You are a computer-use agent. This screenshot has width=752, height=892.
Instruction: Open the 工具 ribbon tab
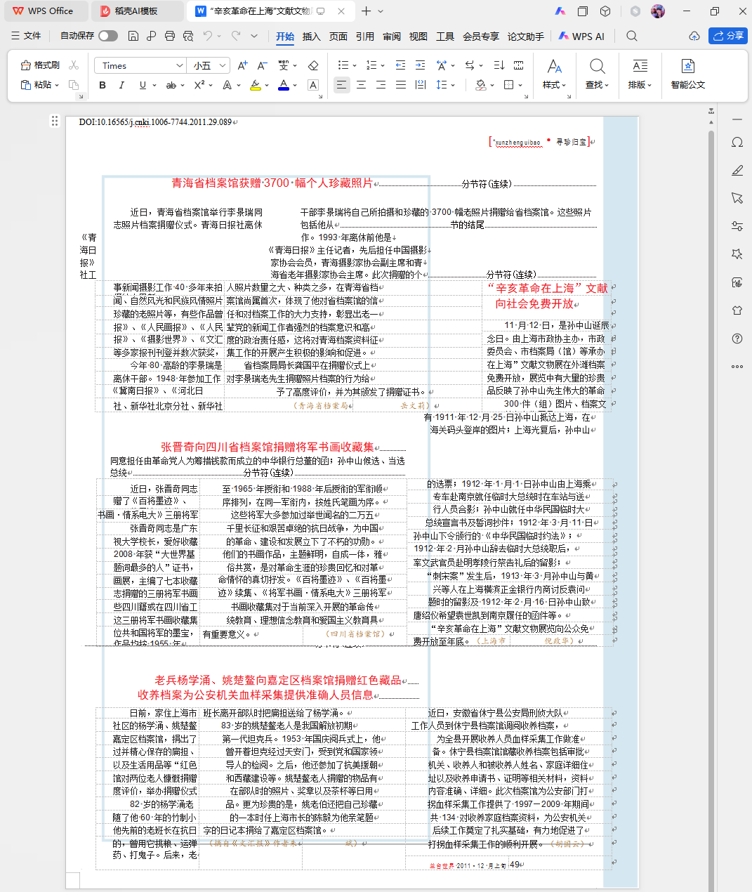pyautogui.click(x=445, y=37)
